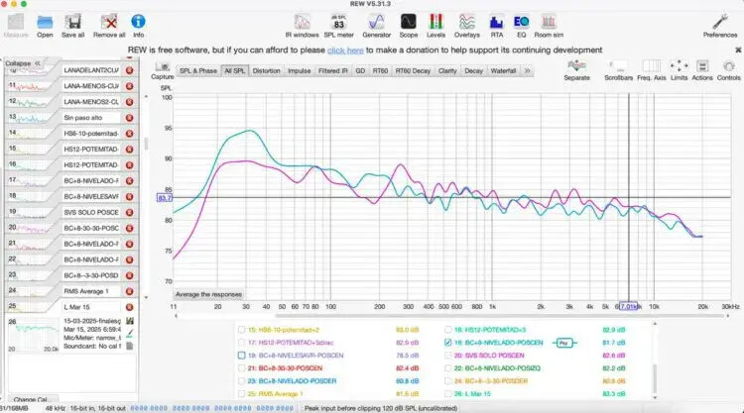Open the graph Controls panel
Screen dimensions: 744x413
coord(729,70)
